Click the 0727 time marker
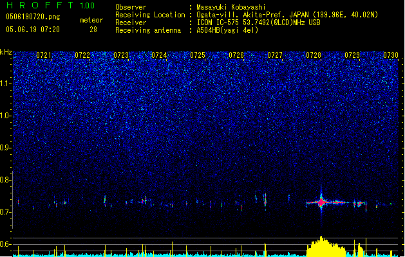405x257 pixels. coord(275,55)
